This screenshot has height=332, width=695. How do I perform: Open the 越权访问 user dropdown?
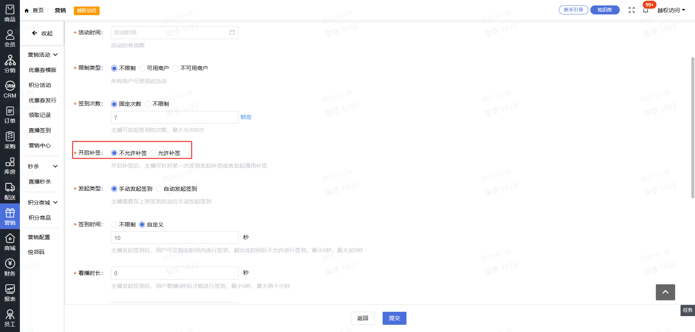pyautogui.click(x=671, y=10)
